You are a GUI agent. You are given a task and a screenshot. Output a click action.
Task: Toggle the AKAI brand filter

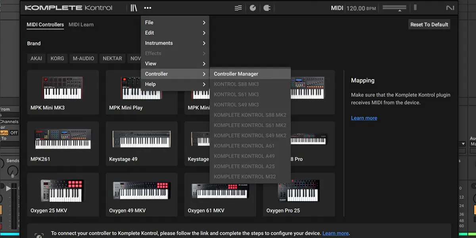(36, 58)
